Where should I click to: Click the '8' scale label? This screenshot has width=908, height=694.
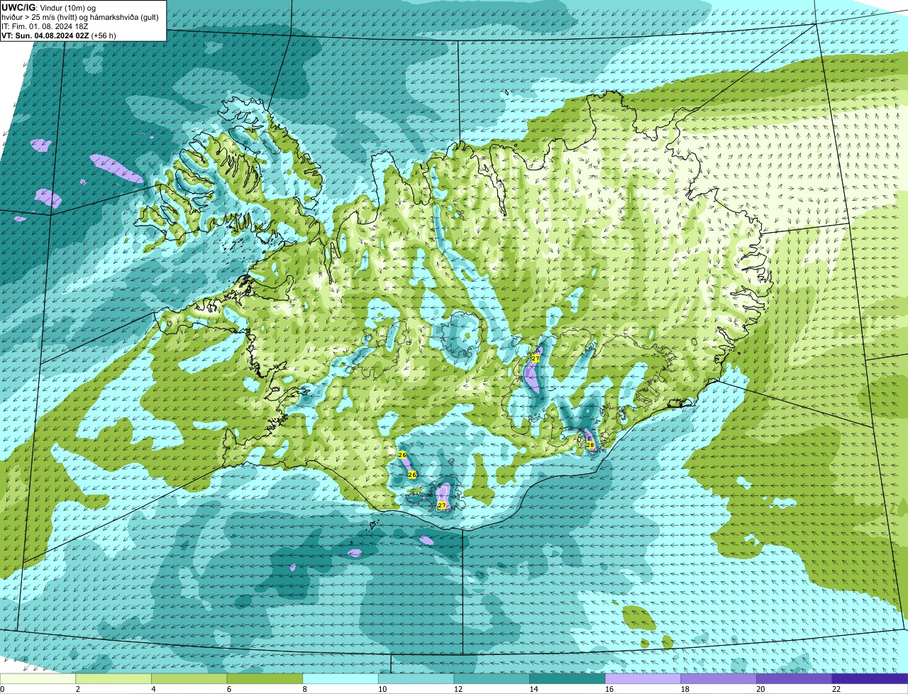pyautogui.click(x=304, y=689)
